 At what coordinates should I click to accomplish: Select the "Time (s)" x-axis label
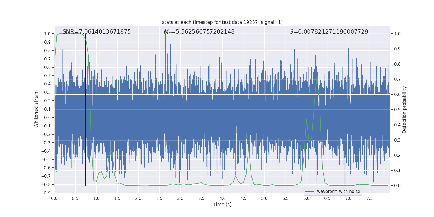point(222,205)
